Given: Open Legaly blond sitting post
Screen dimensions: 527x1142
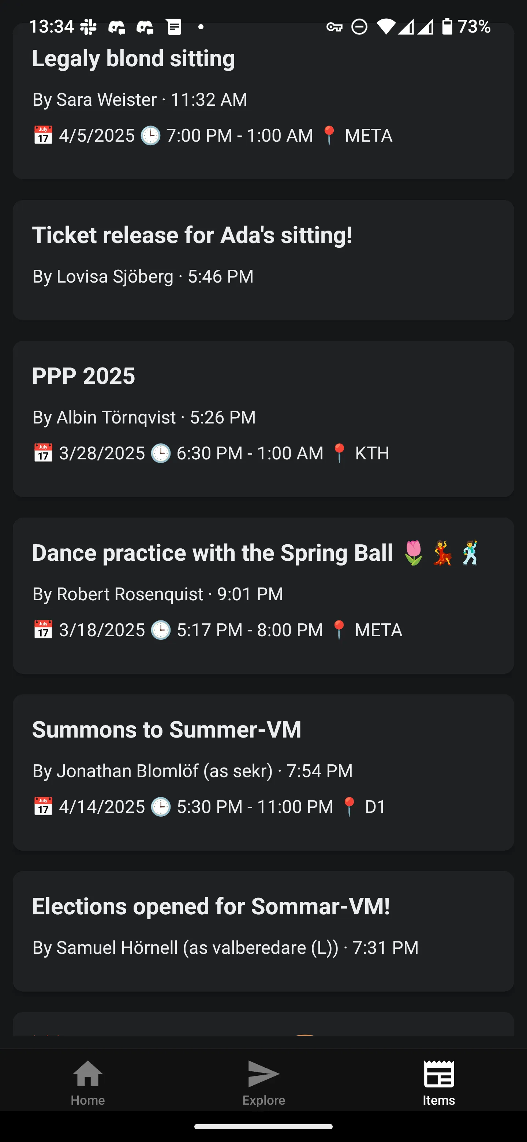Looking at the screenshot, I should [134, 59].
